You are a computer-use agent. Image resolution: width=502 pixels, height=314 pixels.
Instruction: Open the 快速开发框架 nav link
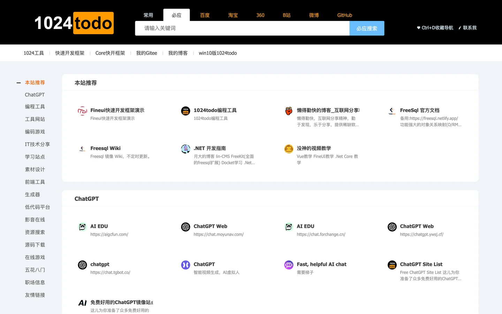[70, 53]
